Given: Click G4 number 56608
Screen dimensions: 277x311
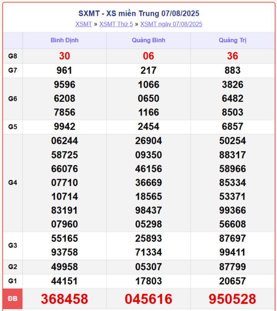Looking at the screenshot, I should [x=232, y=225].
